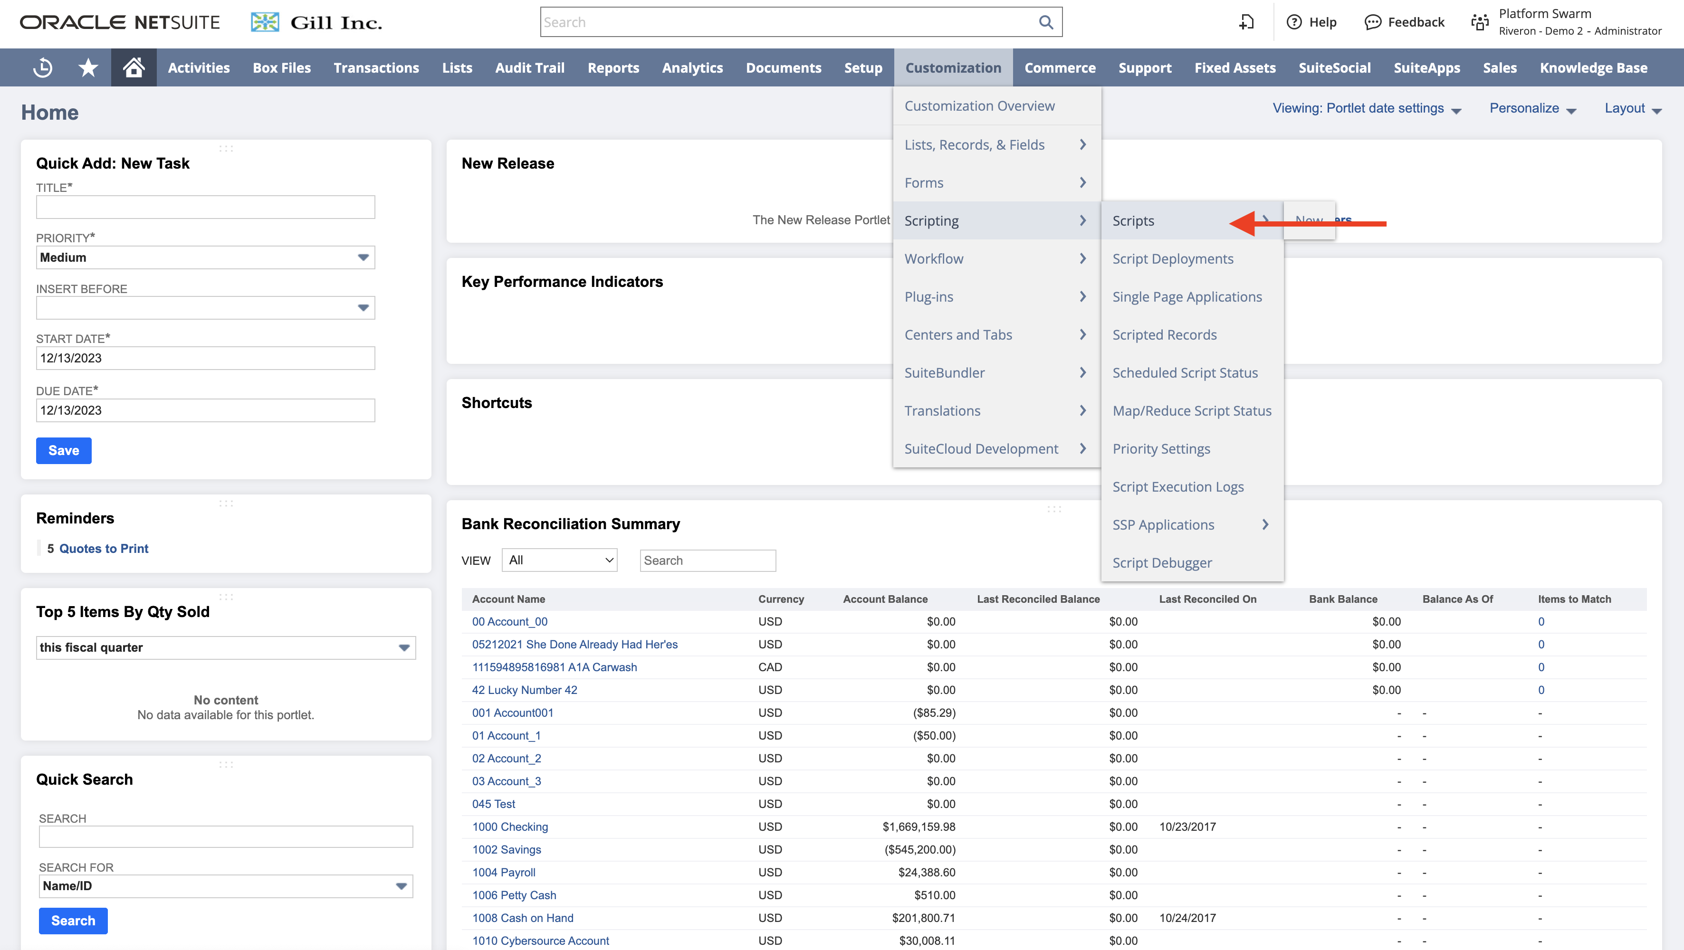Open Quotes to Print reminder link
The height and width of the screenshot is (950, 1684).
pos(103,548)
